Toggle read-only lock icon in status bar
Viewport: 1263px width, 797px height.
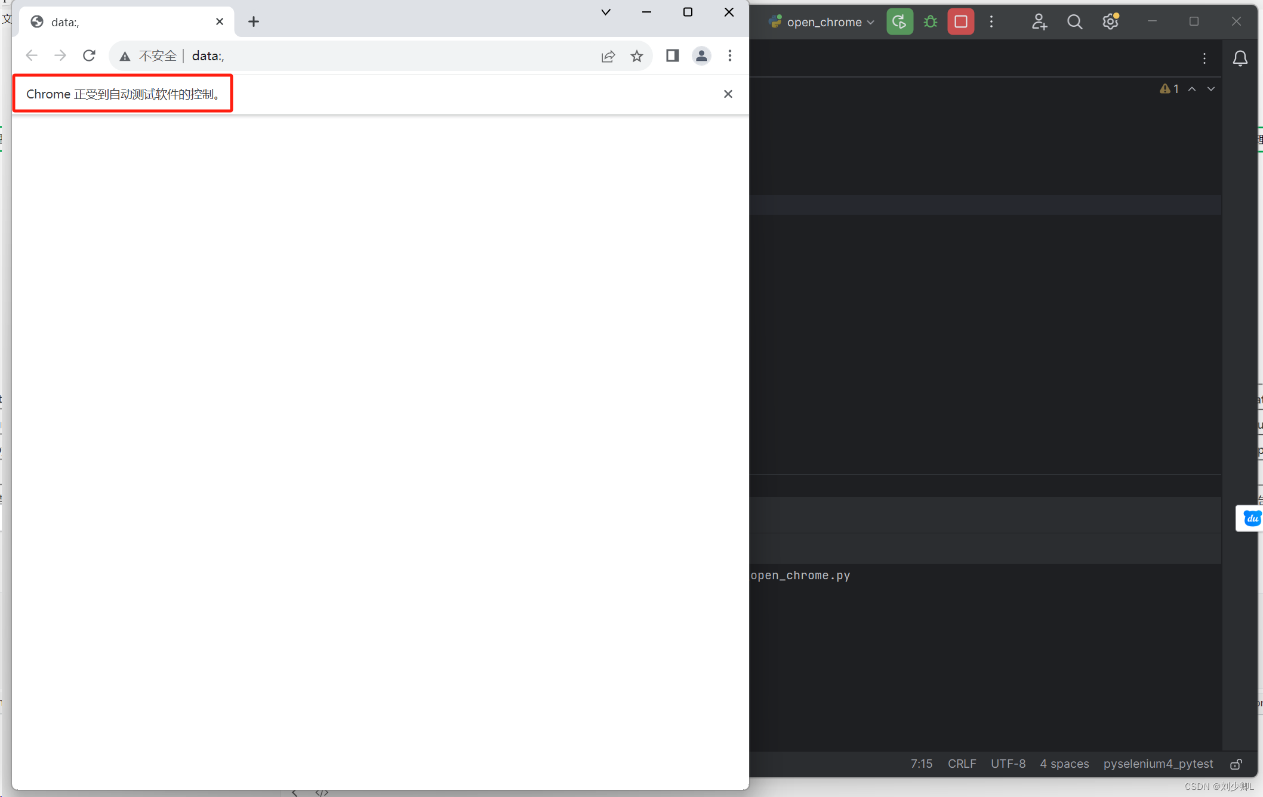(1236, 764)
